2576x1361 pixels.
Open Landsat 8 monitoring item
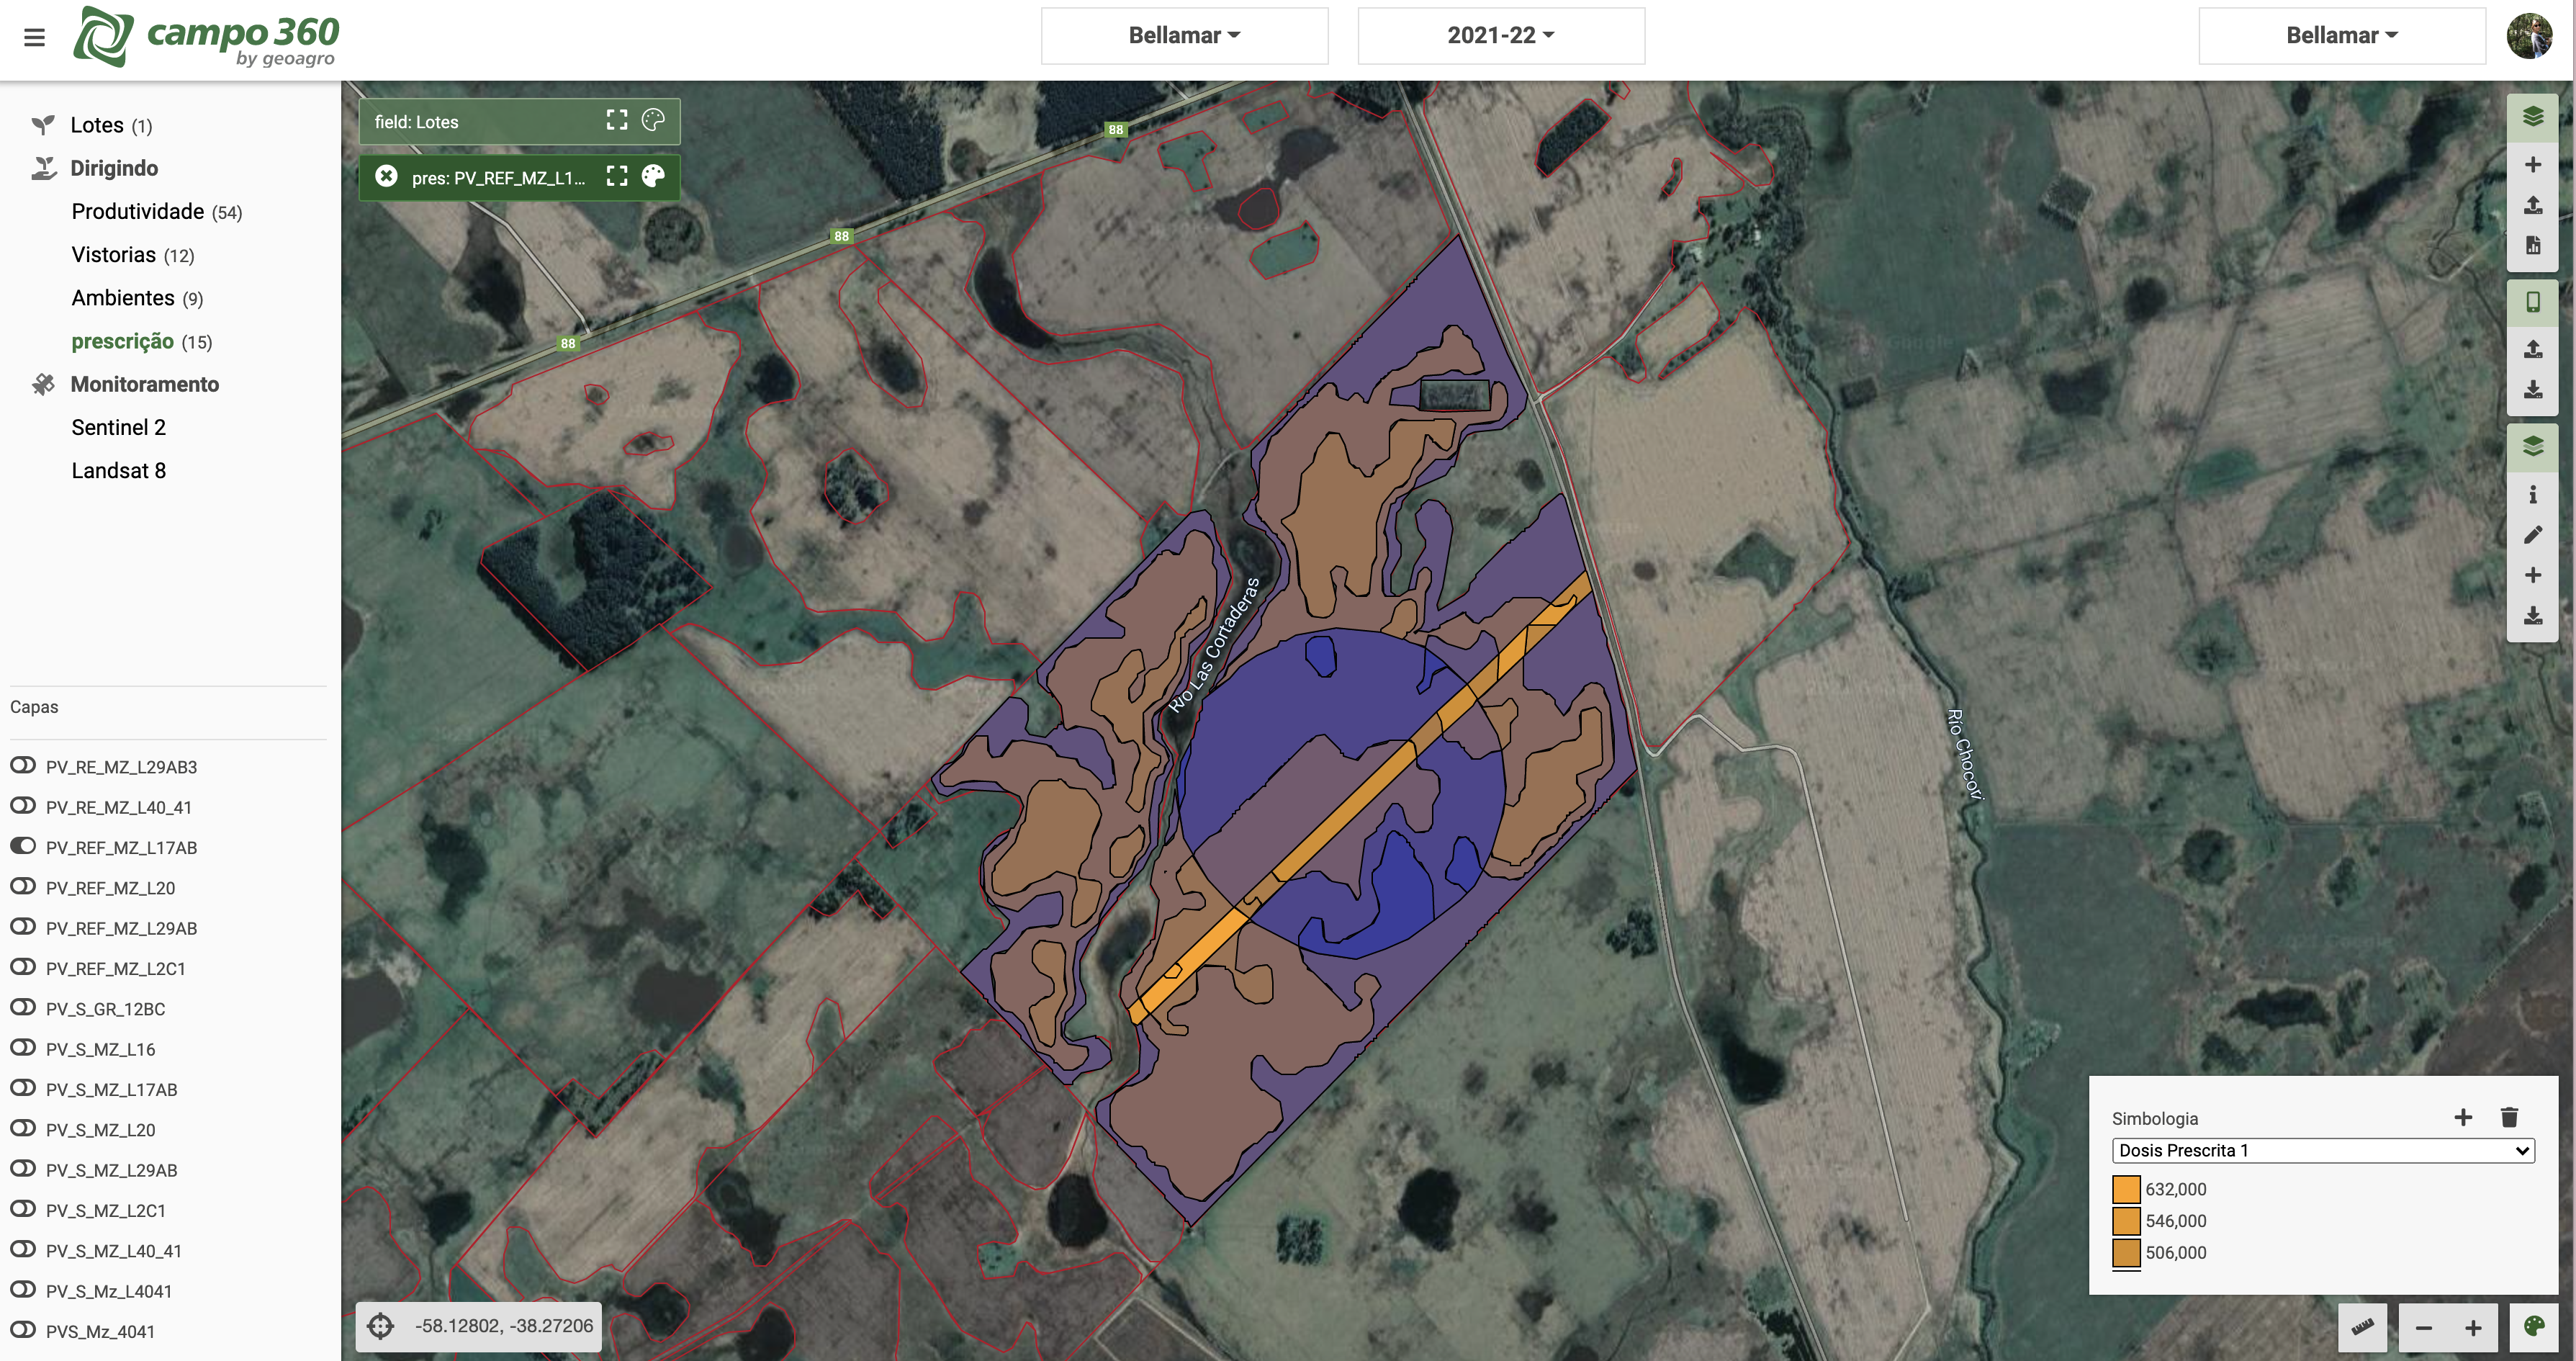118,471
